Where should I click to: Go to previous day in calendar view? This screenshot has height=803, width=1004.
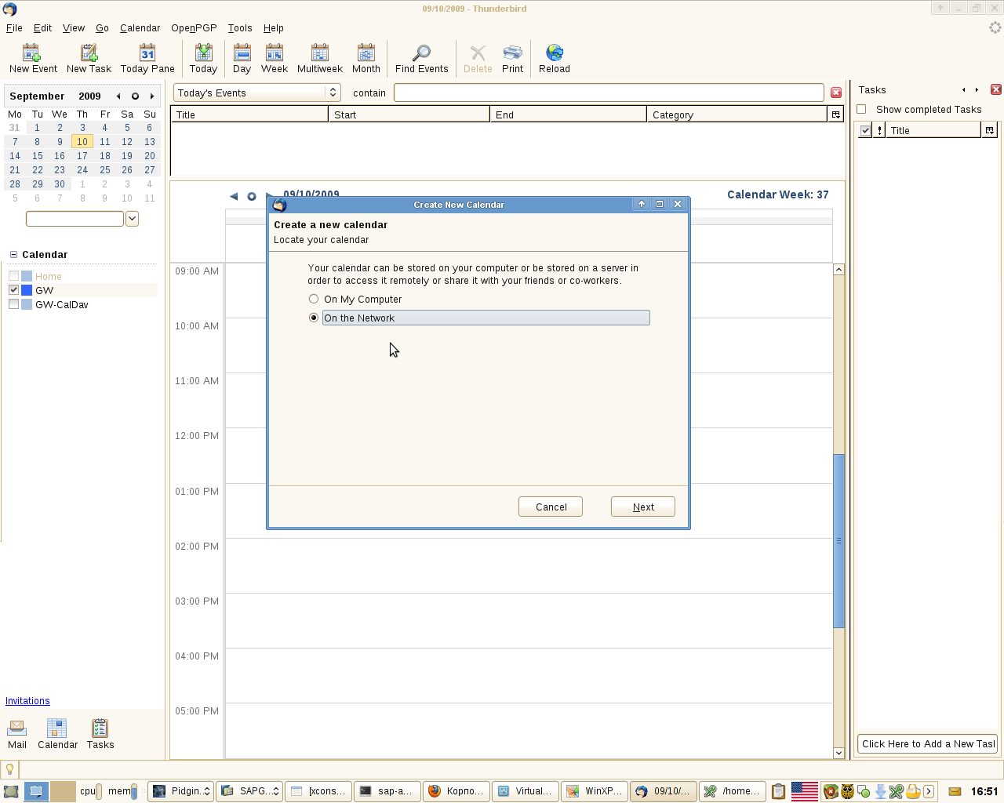point(234,196)
